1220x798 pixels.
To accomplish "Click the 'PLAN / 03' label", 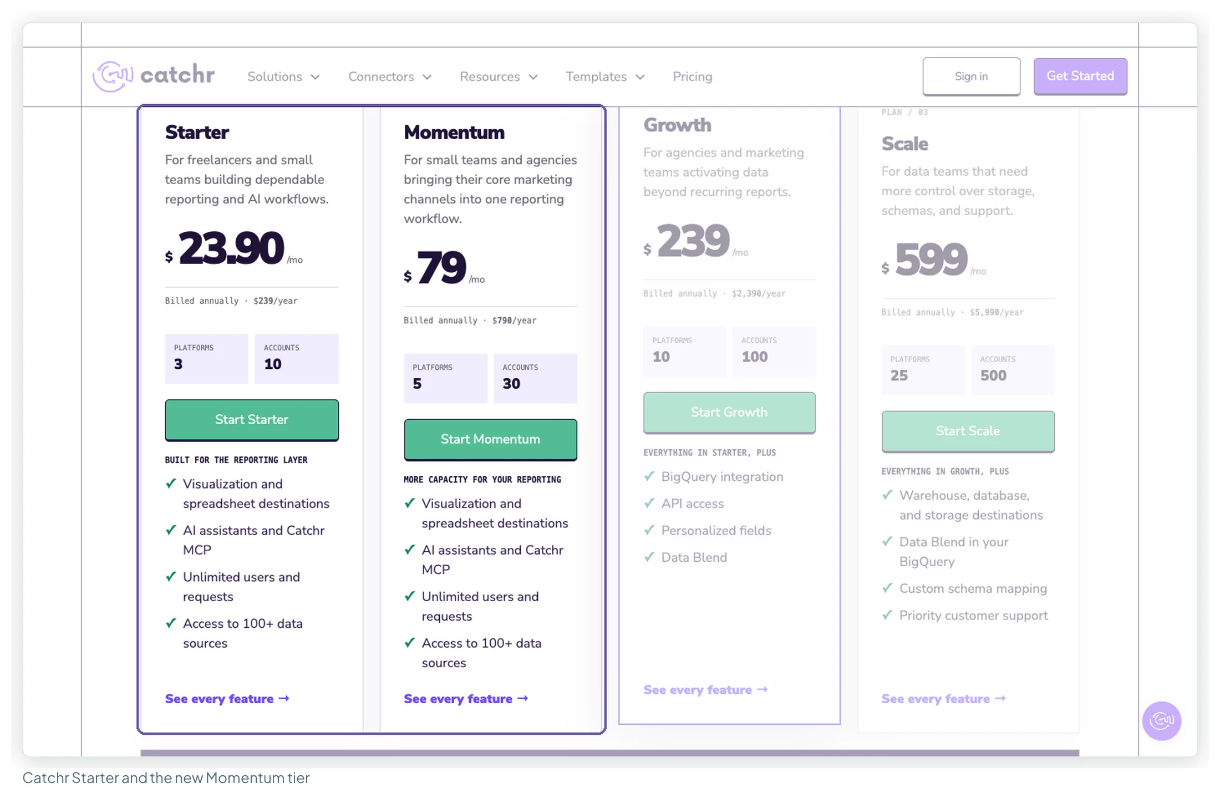I will click(x=904, y=113).
